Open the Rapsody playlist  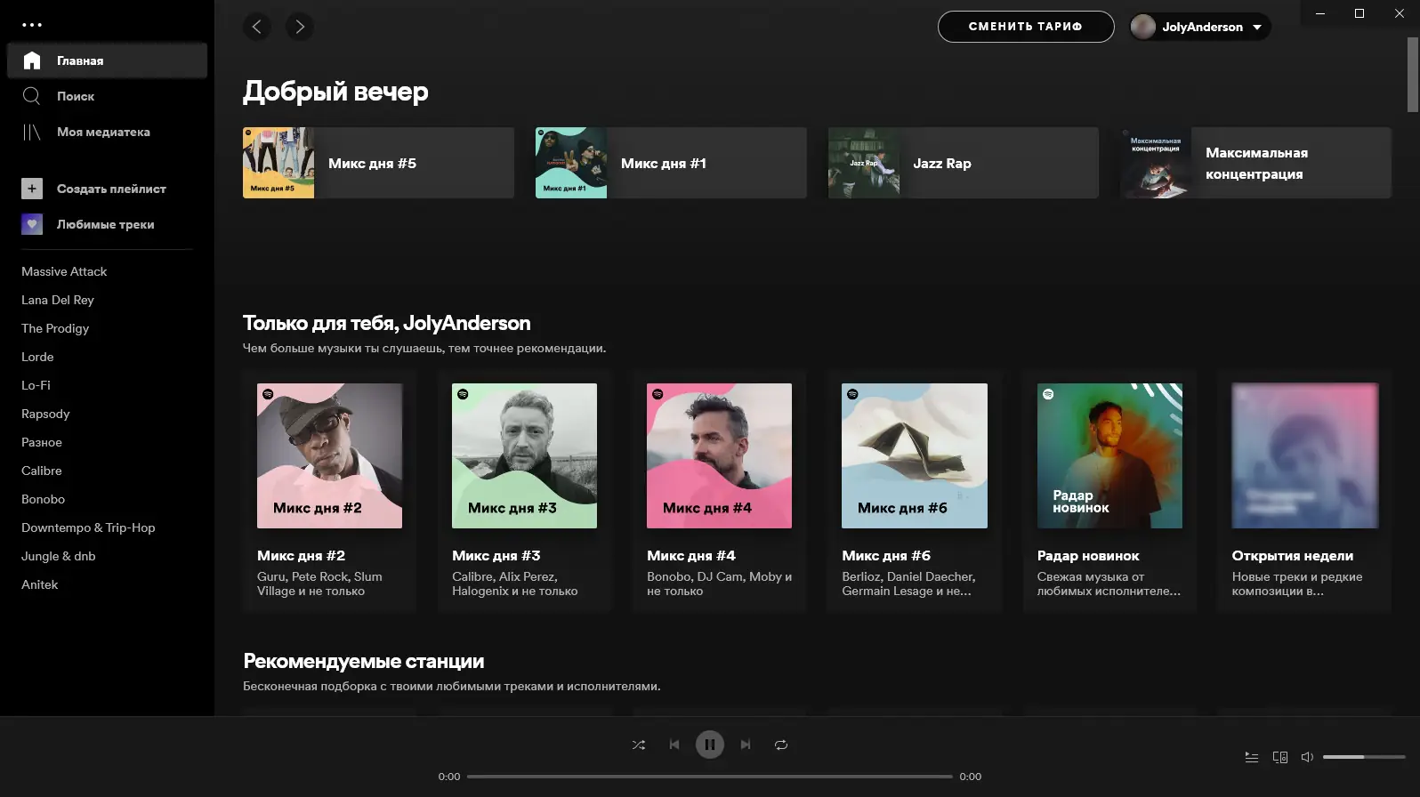coord(45,414)
